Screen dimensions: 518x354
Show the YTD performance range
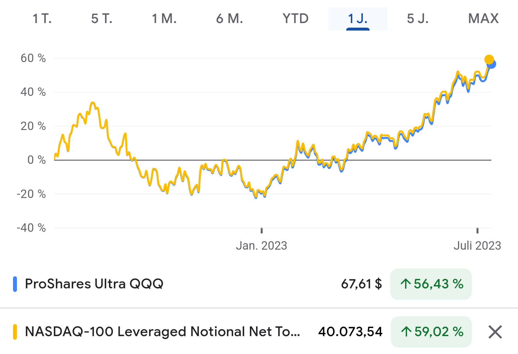pos(295,19)
